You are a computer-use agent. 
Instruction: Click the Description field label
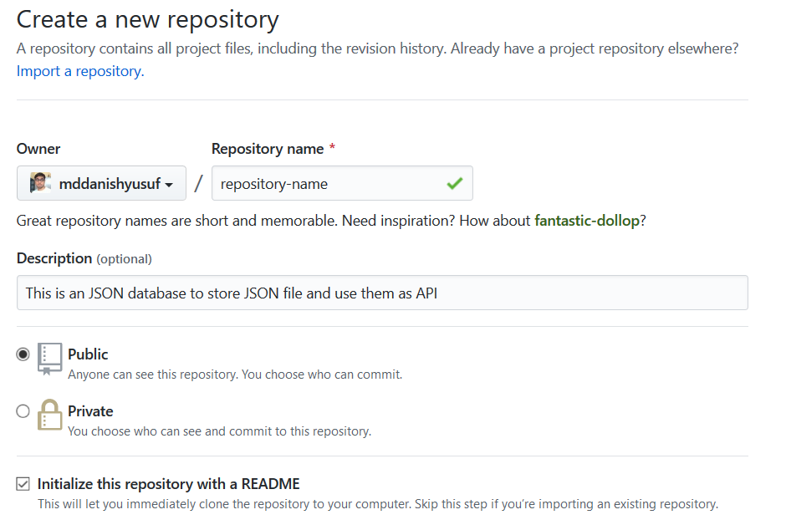coord(54,258)
